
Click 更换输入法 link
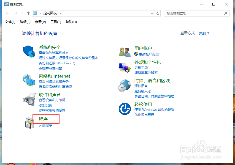coord(143,91)
